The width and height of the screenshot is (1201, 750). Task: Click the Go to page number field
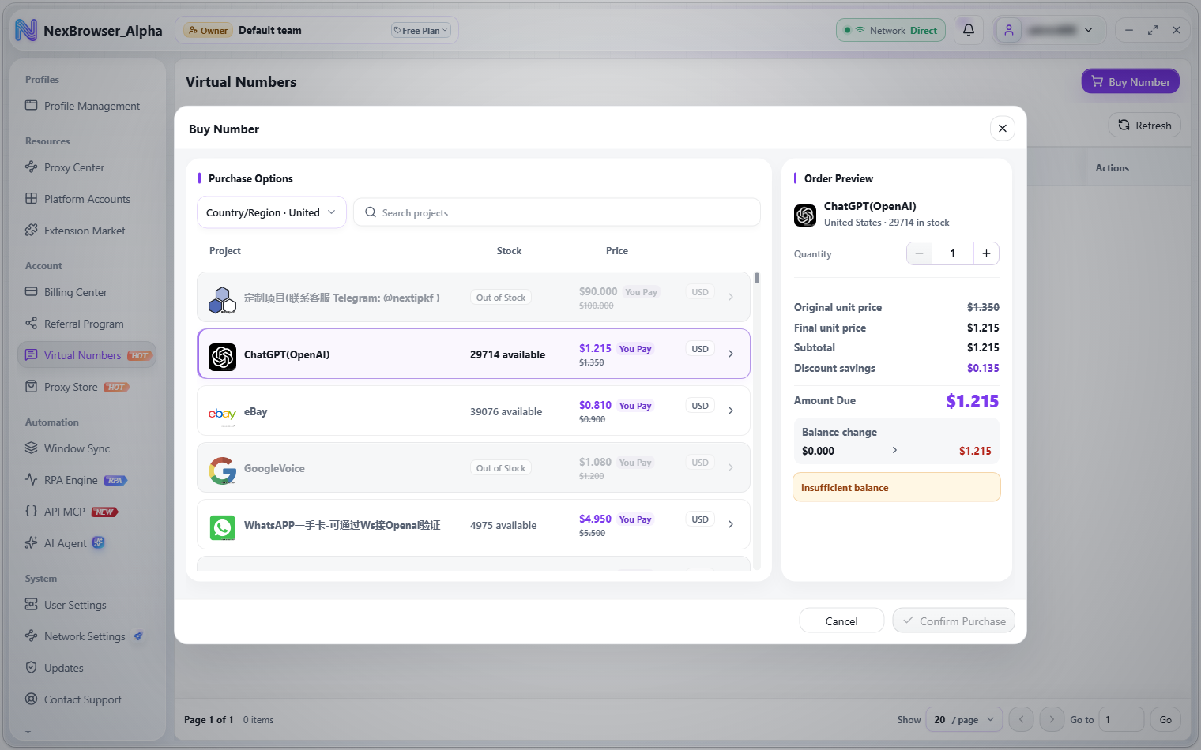(1122, 719)
